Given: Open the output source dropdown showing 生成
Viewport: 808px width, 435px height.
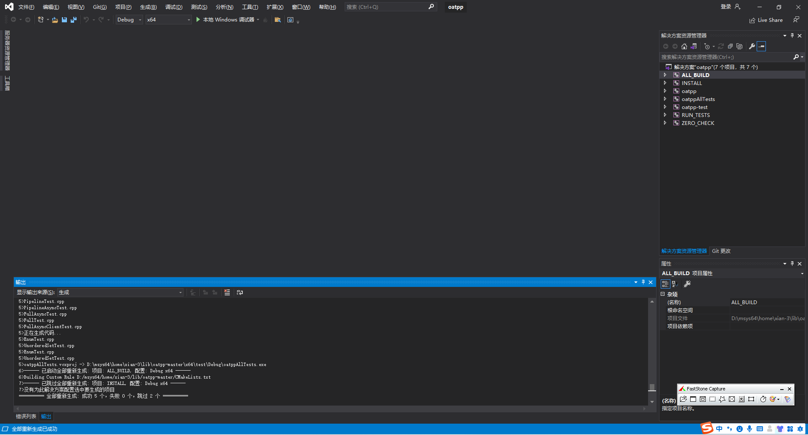Looking at the screenshot, I should (120, 292).
